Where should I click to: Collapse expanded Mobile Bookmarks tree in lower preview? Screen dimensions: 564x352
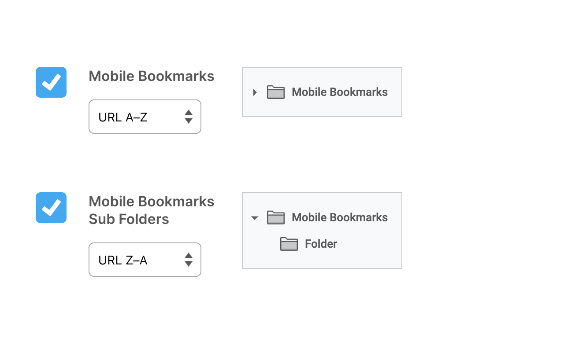pos(254,218)
